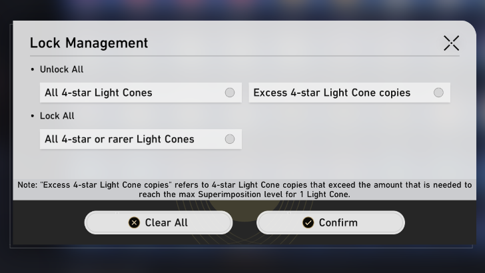
Task: Choose the "Excess 4-star Light Cone copies" label text
Action: coord(332,93)
